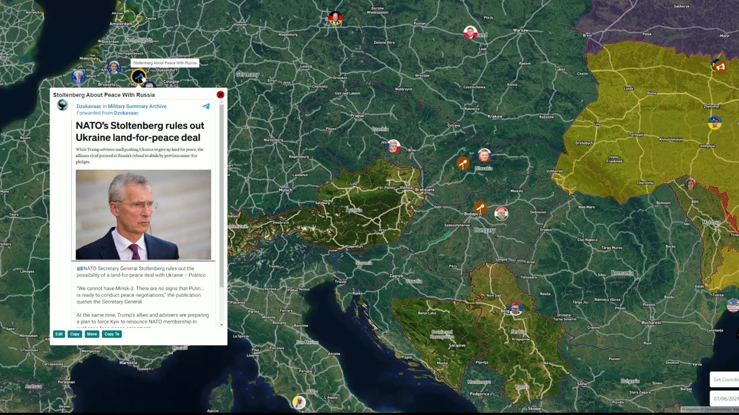Click the 07/06/2024 date field

point(725,398)
